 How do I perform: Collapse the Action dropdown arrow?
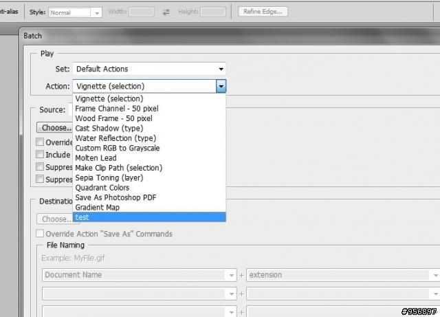pyautogui.click(x=221, y=86)
